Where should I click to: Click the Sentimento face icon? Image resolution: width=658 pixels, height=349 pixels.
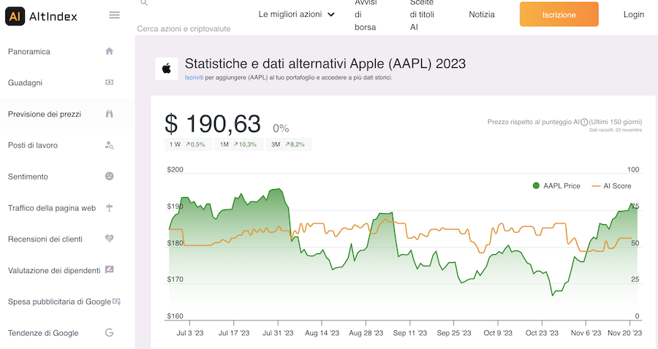[109, 176]
